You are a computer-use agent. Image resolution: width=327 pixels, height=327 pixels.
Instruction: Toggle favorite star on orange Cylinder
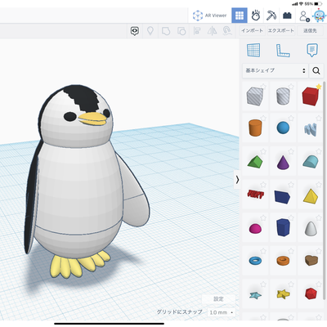263,119
